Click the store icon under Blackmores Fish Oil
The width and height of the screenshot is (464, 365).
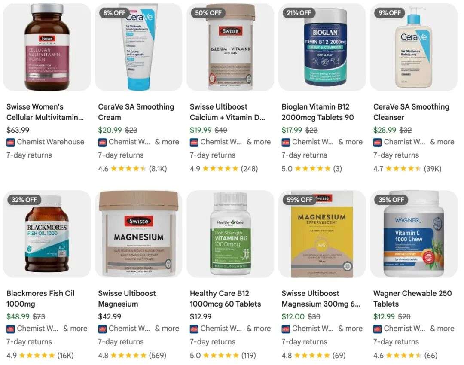(x=11, y=329)
